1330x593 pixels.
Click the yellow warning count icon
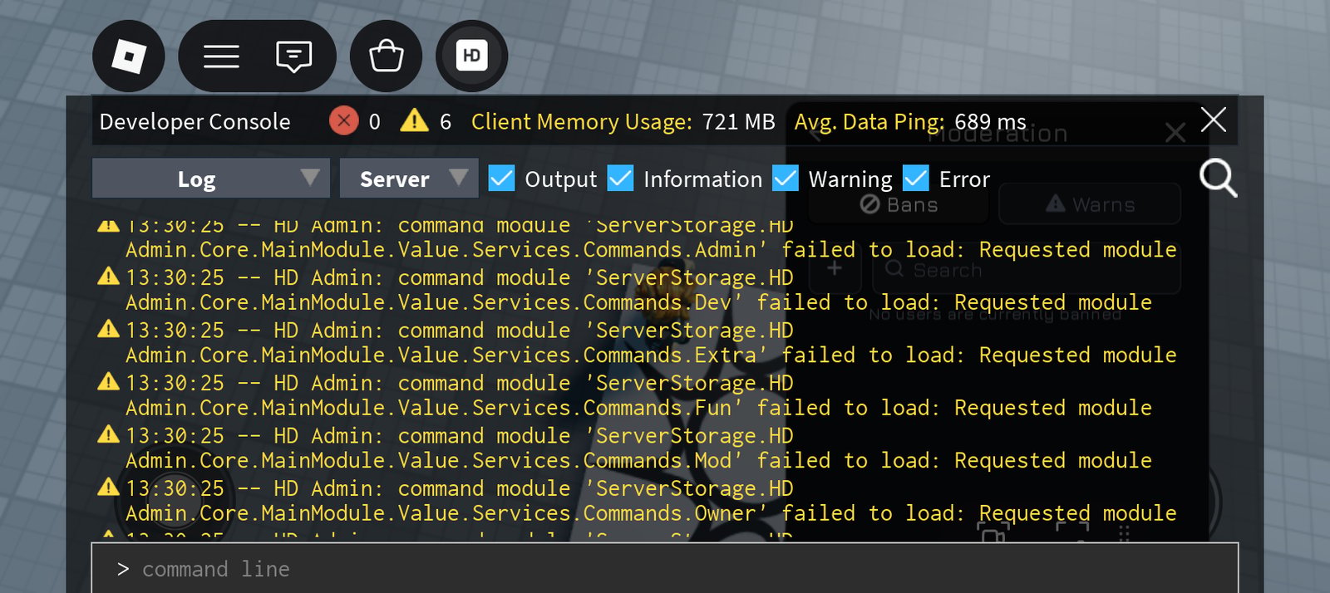pyautogui.click(x=414, y=121)
